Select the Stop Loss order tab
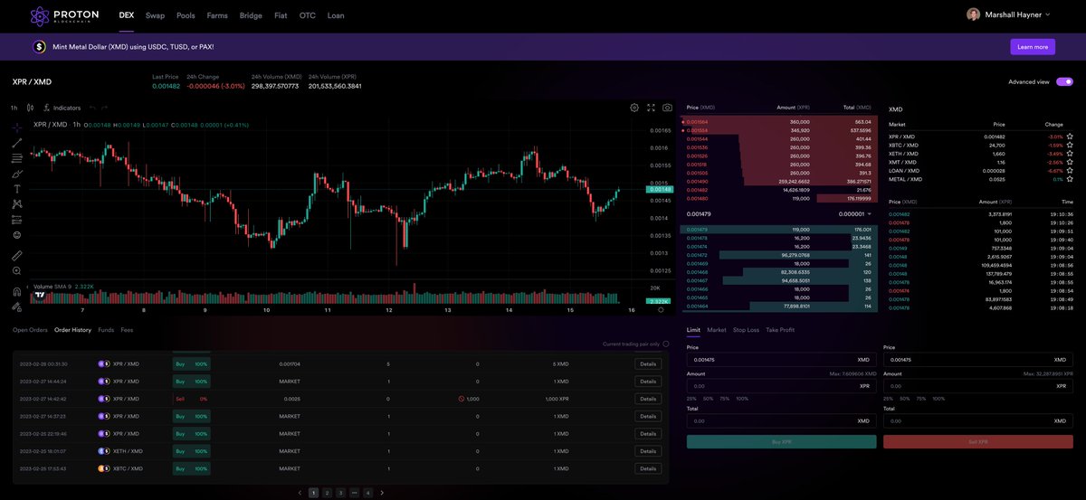Screen dimensions: 1086x500 (747, 330)
